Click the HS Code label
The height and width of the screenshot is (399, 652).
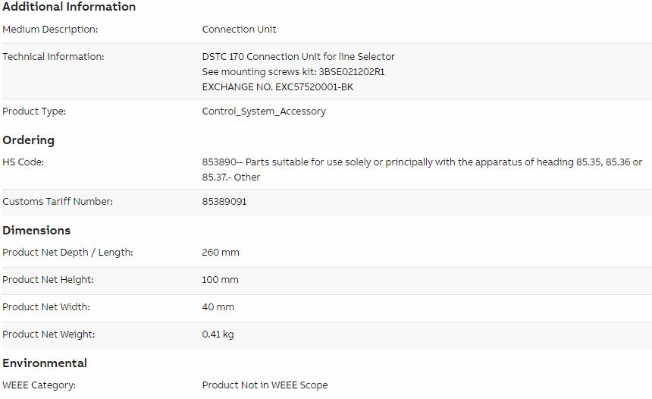pyautogui.click(x=24, y=162)
